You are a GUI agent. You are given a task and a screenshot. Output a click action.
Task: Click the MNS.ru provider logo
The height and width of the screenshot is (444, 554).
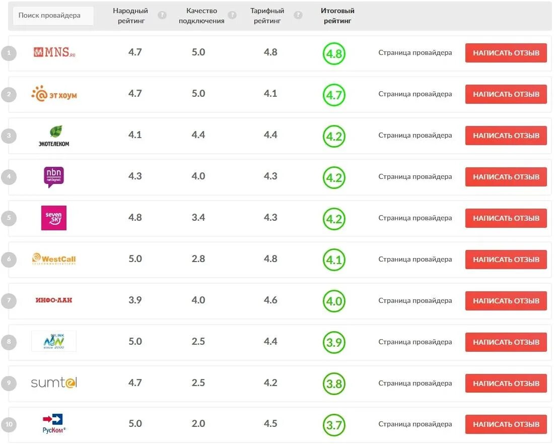click(54, 52)
